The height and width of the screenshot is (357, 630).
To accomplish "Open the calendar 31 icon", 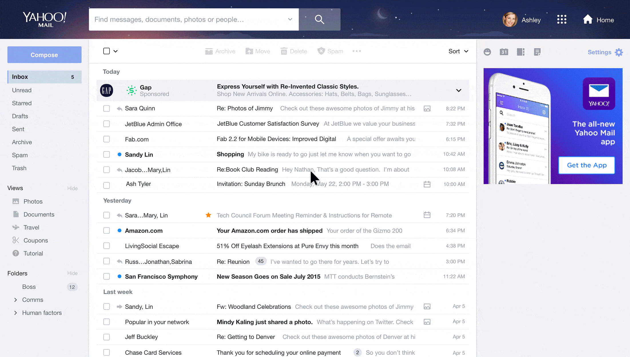I will (x=504, y=52).
